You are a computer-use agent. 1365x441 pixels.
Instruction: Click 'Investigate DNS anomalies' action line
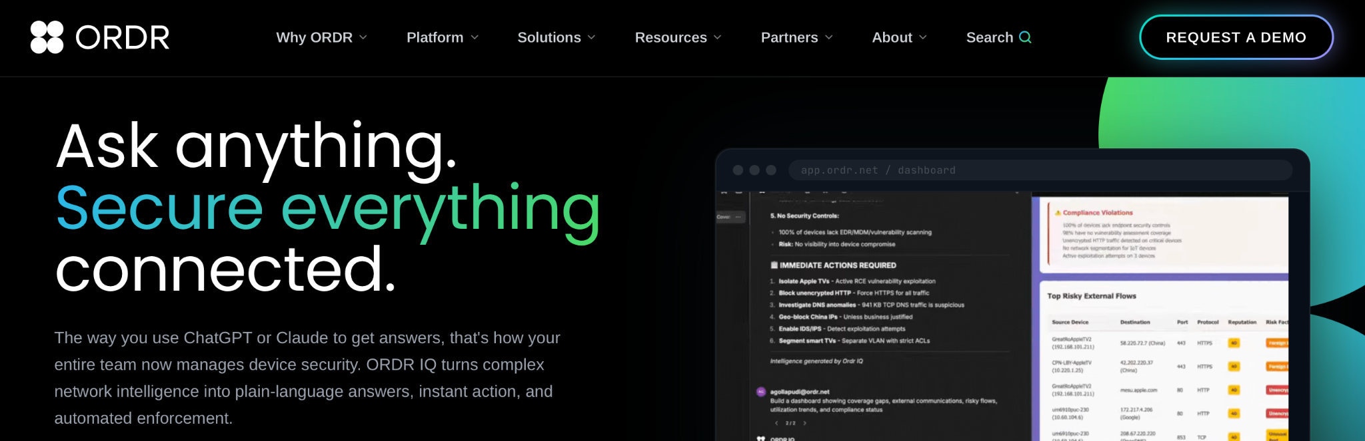[867, 305]
